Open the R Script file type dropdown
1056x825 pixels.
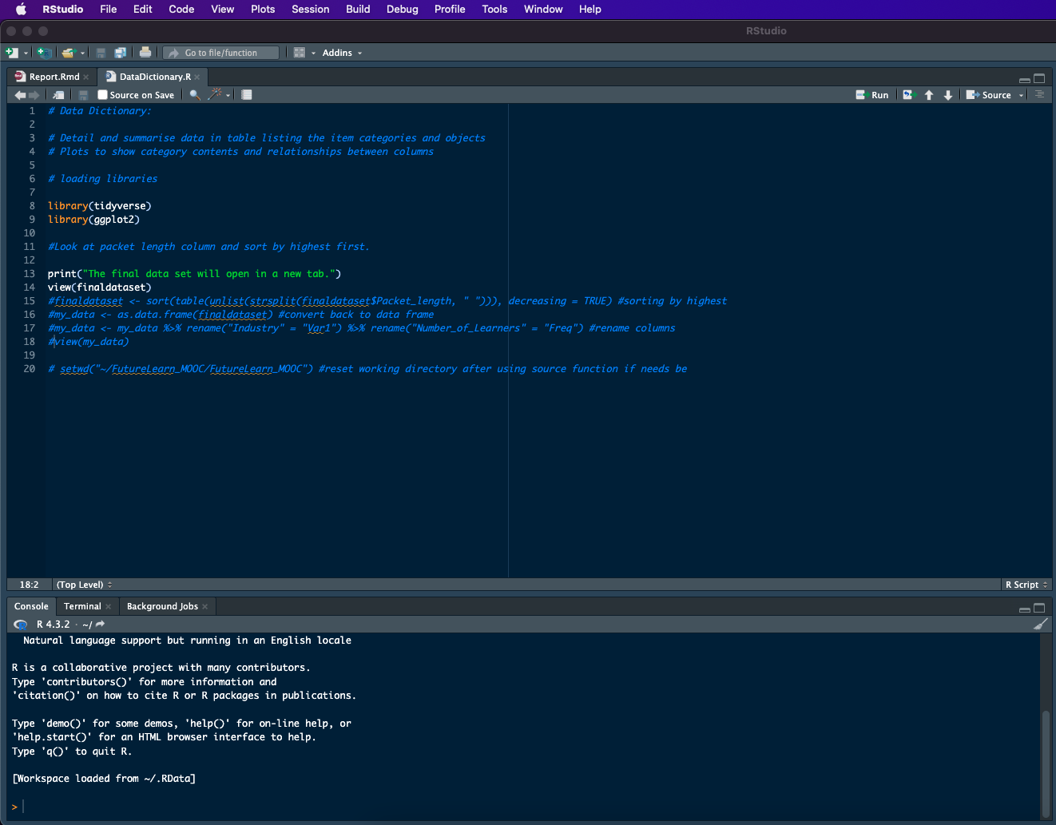[x=1026, y=585]
